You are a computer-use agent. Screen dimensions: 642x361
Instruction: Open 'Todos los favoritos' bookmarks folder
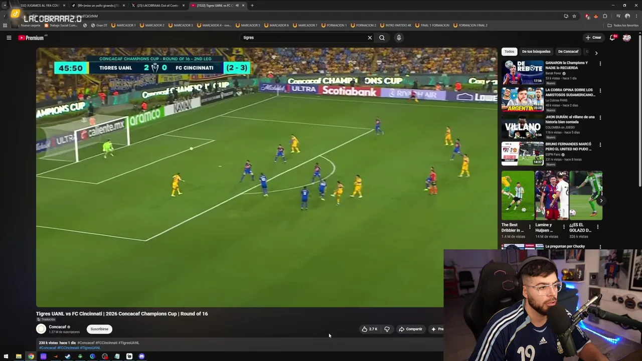click(x=623, y=25)
